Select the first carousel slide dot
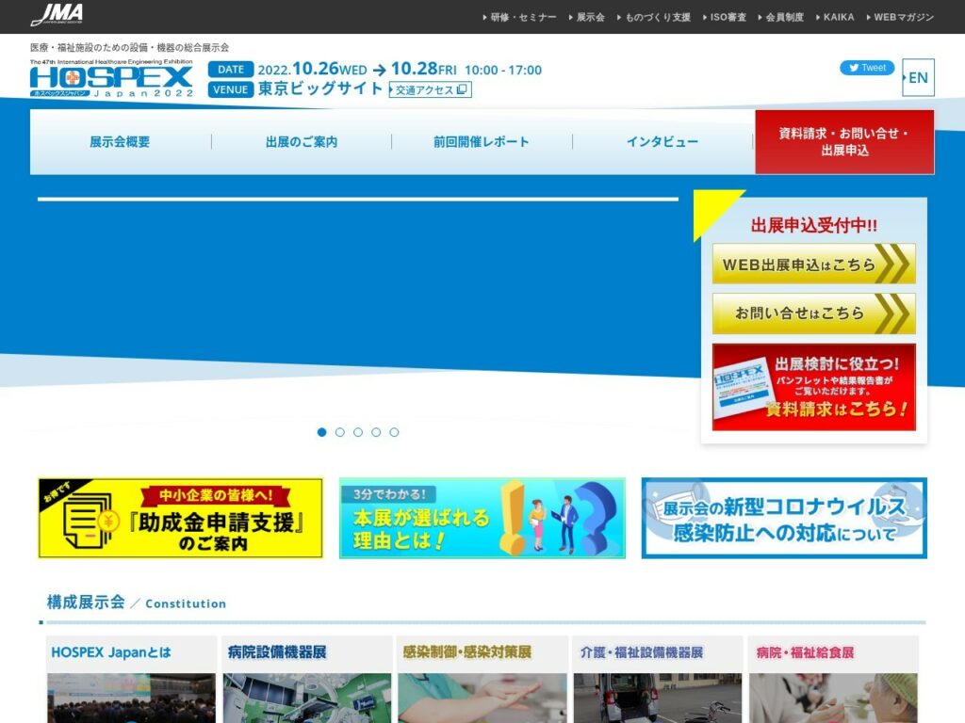This screenshot has height=723, width=965. click(x=321, y=432)
